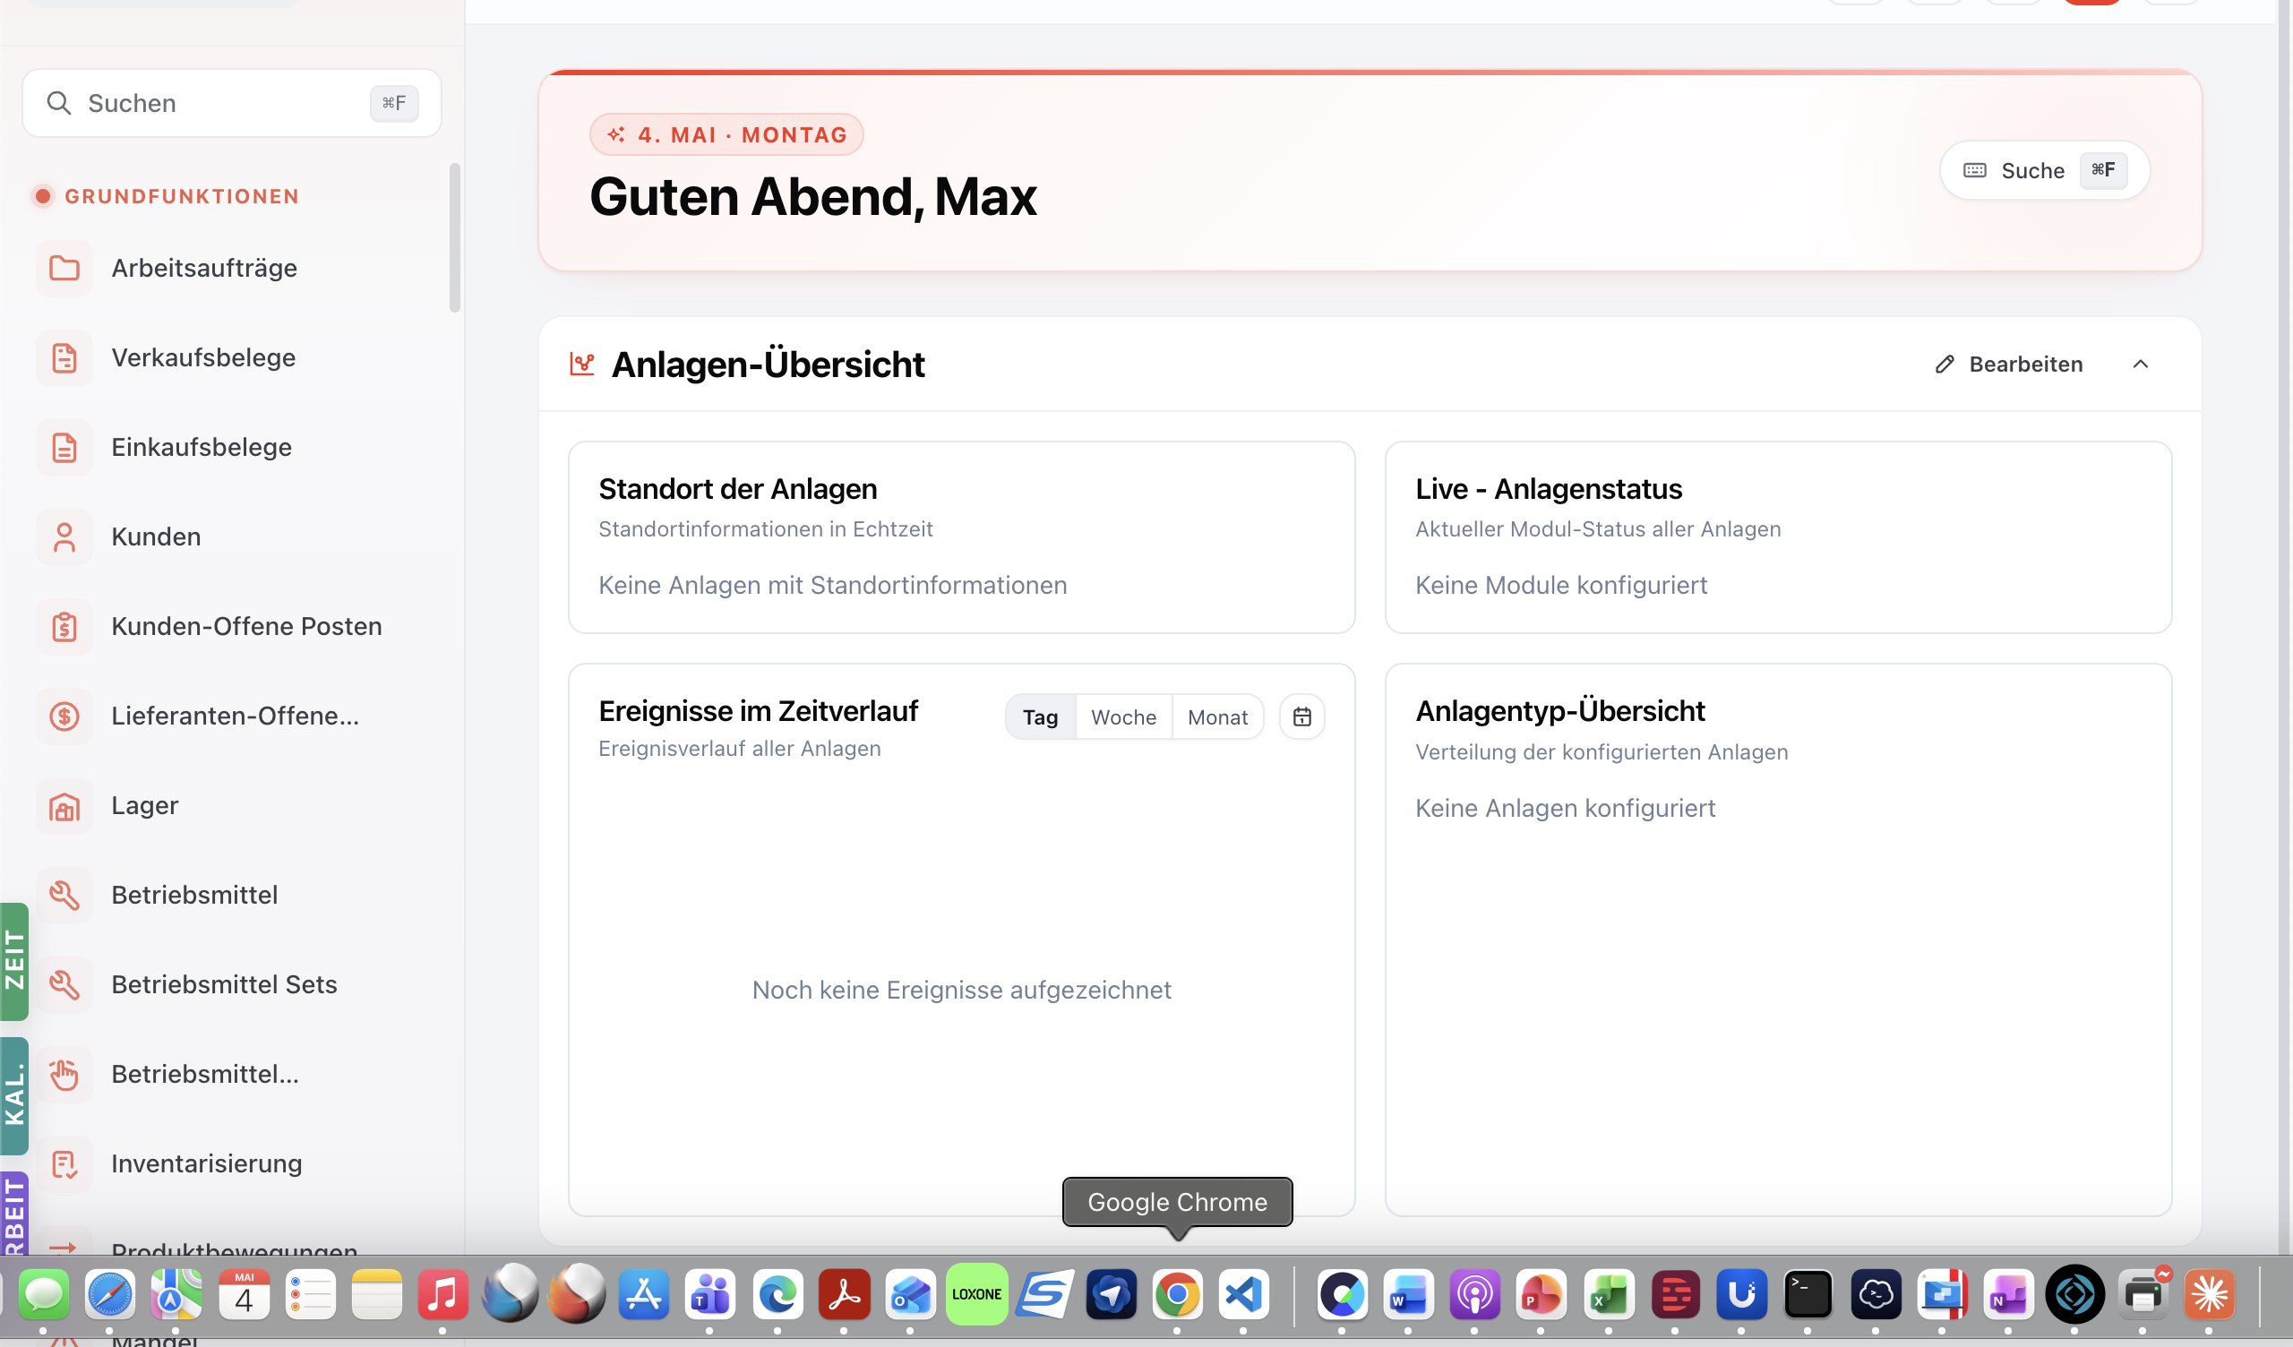Collapse the Anlagen-Übersicht section chevron
Screen dimensions: 2293x1347
coord(2141,364)
